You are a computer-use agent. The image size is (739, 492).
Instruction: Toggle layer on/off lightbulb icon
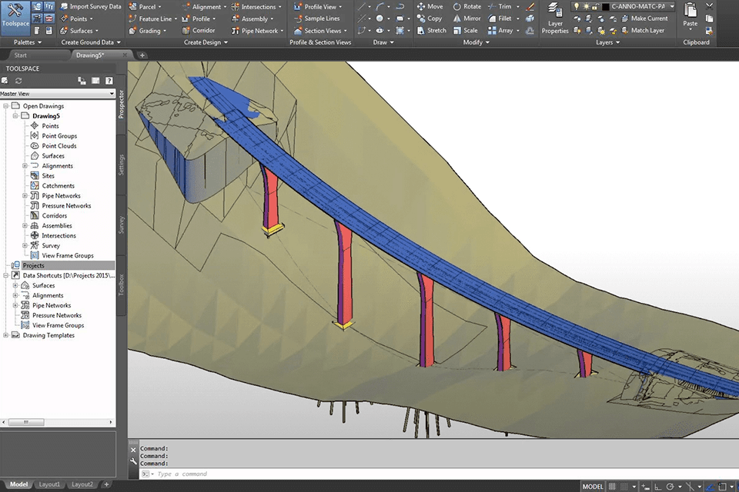point(576,7)
